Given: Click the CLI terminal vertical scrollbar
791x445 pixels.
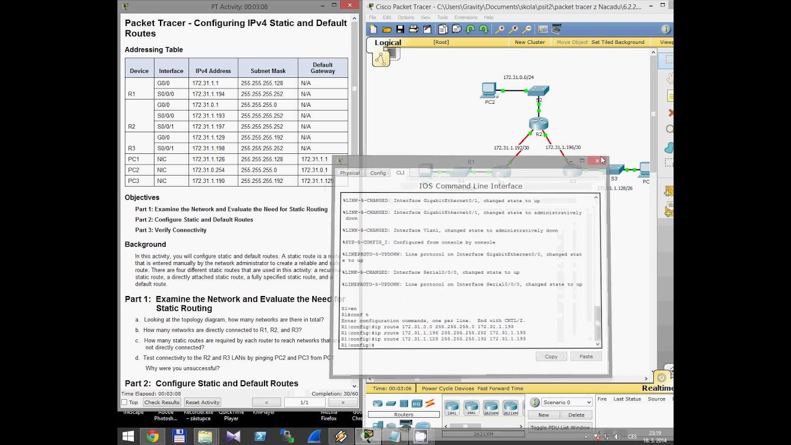Looking at the screenshot, I should [x=596, y=271].
